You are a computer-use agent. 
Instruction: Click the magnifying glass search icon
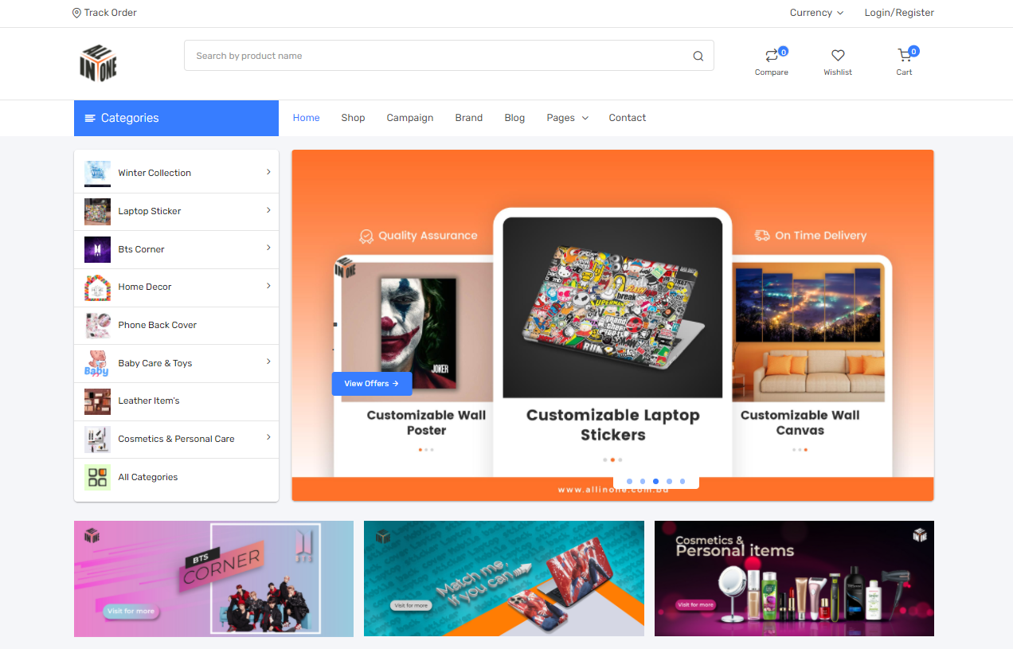coord(698,56)
